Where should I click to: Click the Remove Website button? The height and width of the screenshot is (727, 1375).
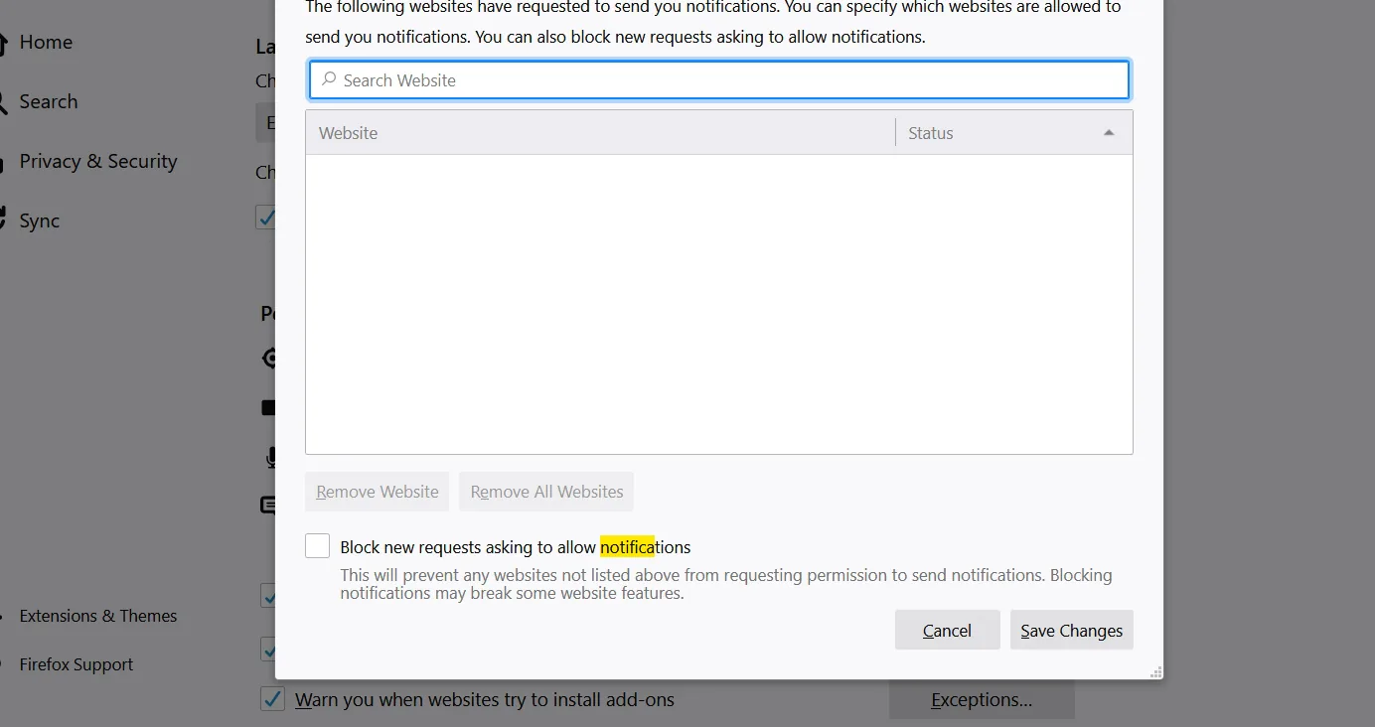[378, 492]
